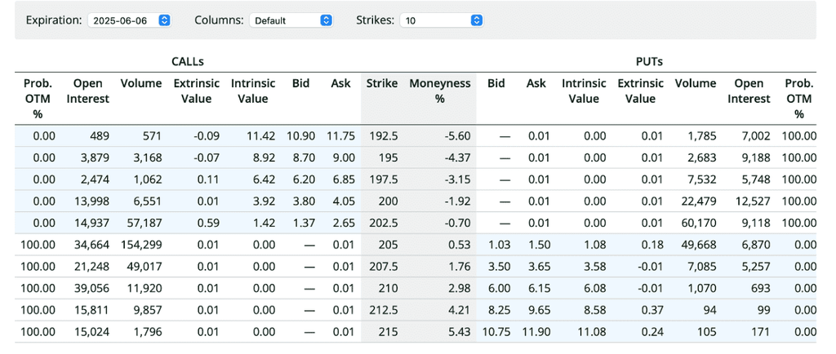This screenshot has width=836, height=354.
Task: Click call volume 1,796
Action: coord(148,332)
